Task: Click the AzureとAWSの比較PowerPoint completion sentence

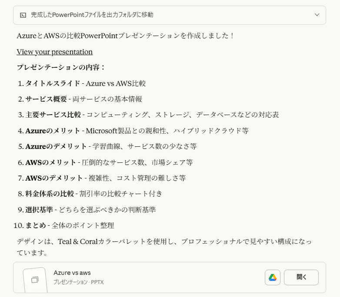Action: tap(126, 36)
